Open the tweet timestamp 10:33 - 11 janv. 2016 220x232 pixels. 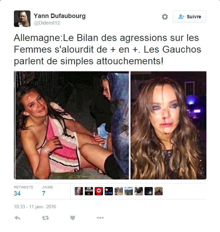click(35, 207)
